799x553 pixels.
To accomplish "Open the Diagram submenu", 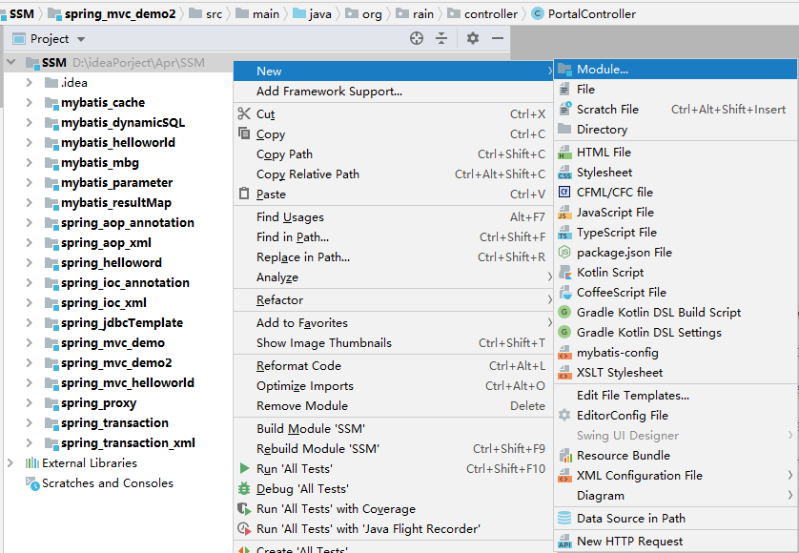I will [675, 496].
